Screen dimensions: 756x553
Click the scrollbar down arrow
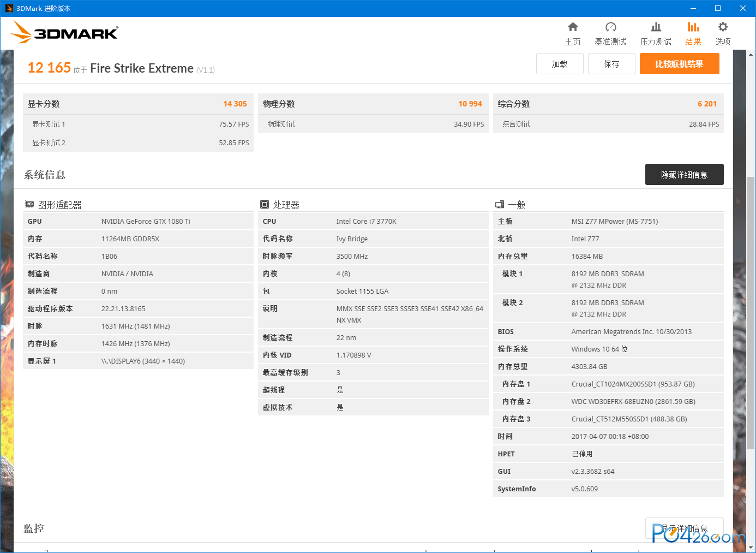pyautogui.click(x=751, y=548)
